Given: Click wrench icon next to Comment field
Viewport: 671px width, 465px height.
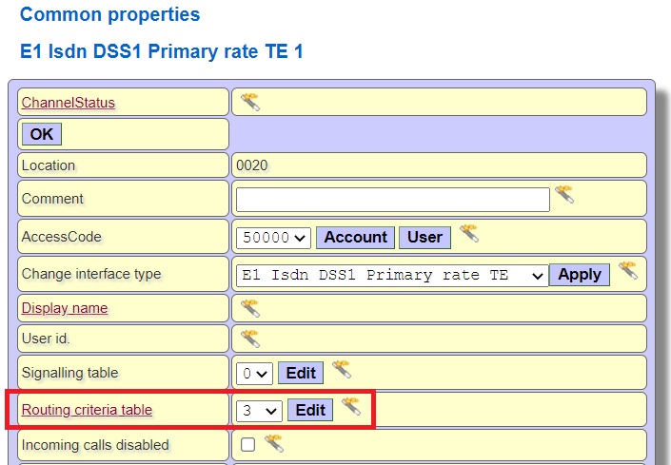Looking at the screenshot, I should coord(564,196).
